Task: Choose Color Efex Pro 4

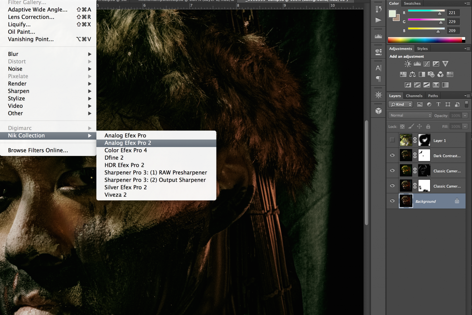Action: point(156,151)
